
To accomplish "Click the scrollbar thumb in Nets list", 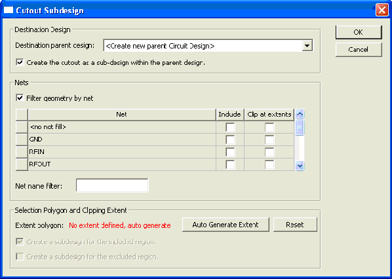I will pyautogui.click(x=300, y=127).
